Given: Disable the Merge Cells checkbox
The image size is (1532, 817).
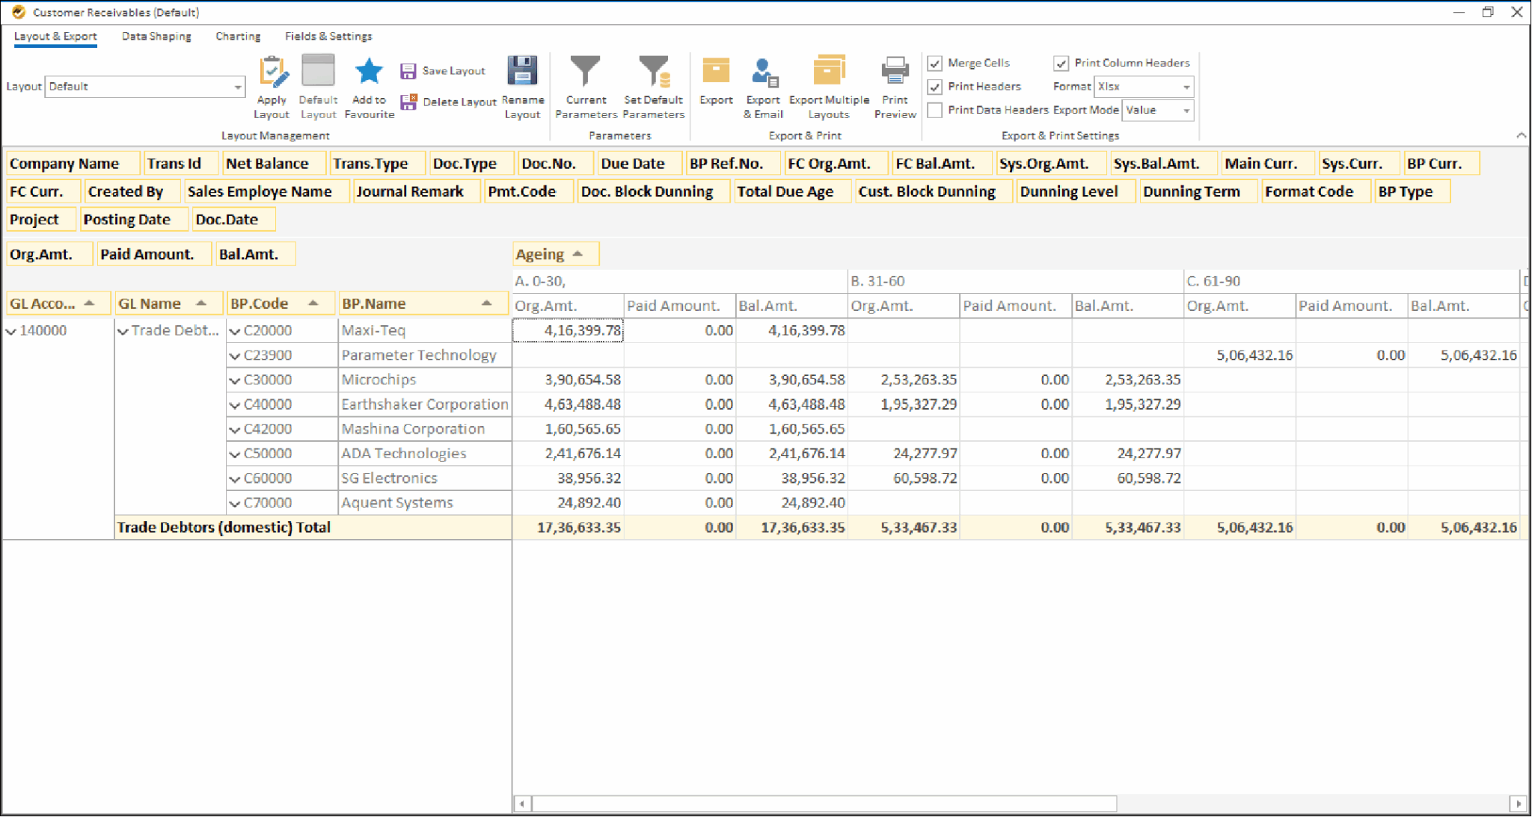Looking at the screenshot, I should pyautogui.click(x=934, y=63).
